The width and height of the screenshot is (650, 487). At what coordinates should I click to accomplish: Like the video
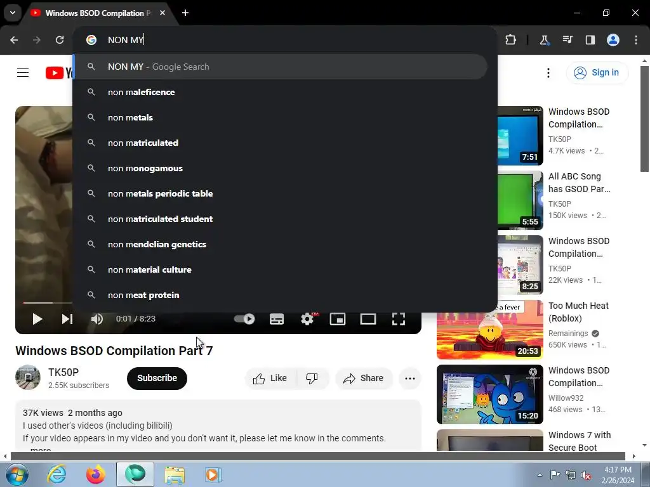[270, 378]
